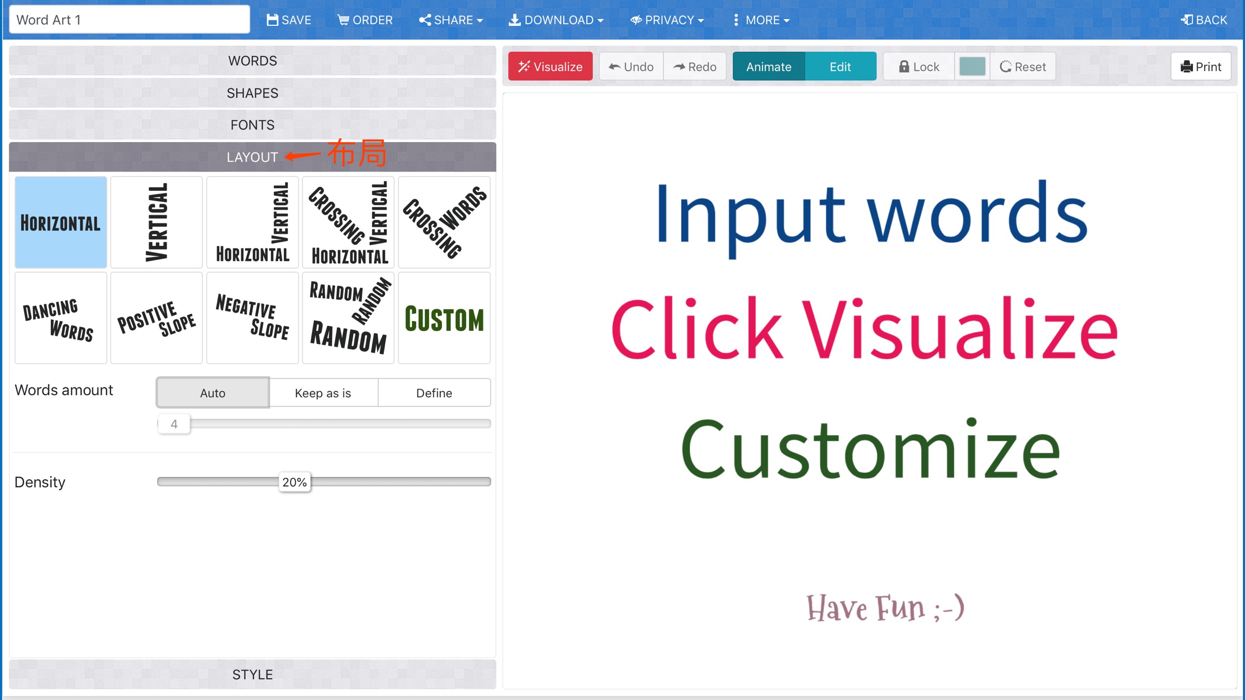Screen dimensions: 1245x700
Task: Click the Order cart icon
Action: pyautogui.click(x=343, y=20)
